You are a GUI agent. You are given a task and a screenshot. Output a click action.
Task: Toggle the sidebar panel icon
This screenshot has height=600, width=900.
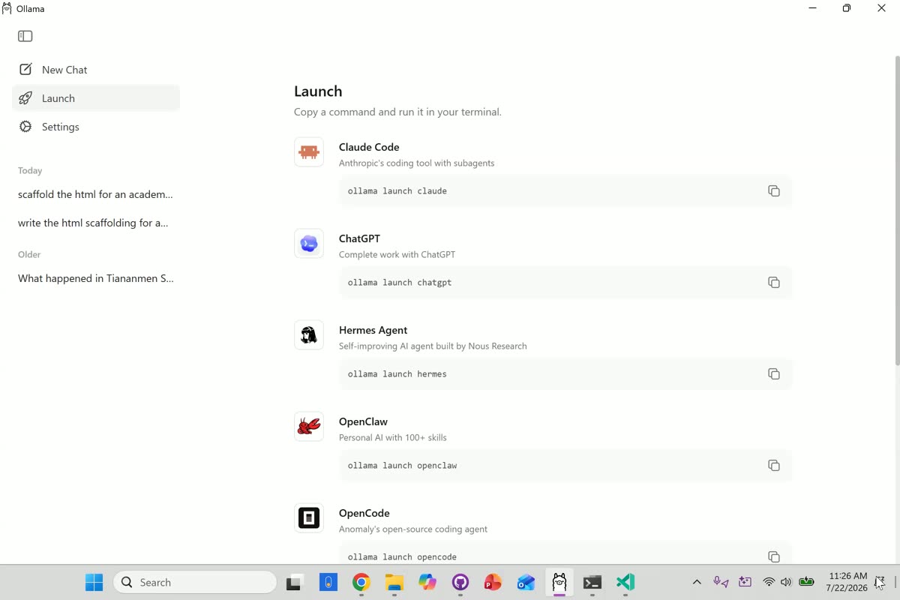point(25,36)
